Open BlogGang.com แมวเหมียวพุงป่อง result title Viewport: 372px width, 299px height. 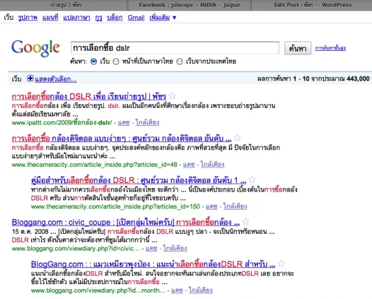[x=153, y=264]
